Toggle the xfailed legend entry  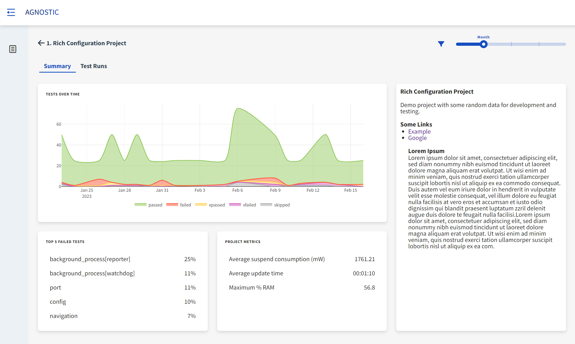tap(243, 205)
